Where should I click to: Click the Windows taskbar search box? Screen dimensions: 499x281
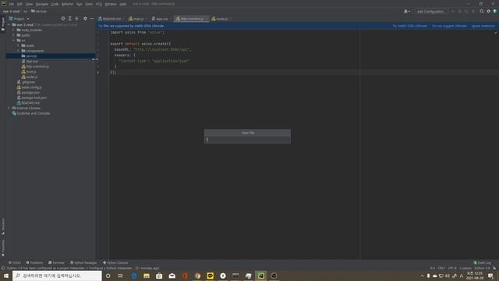57,276
